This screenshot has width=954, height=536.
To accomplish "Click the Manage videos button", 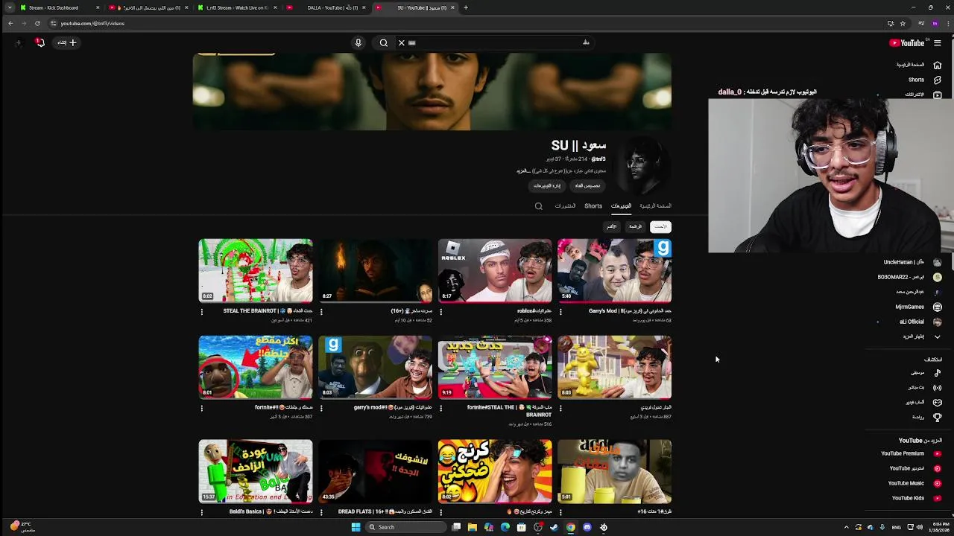I will coord(547,185).
